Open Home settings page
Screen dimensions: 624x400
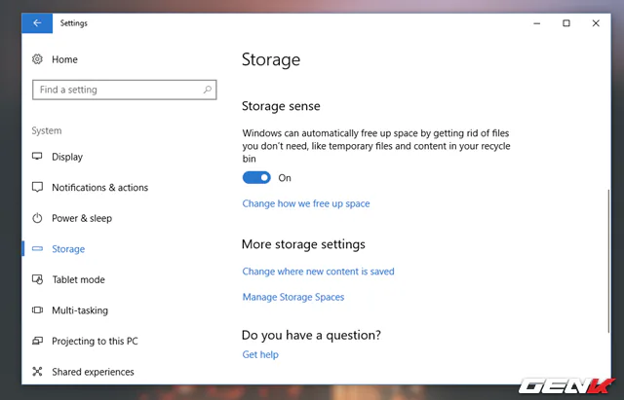64,59
